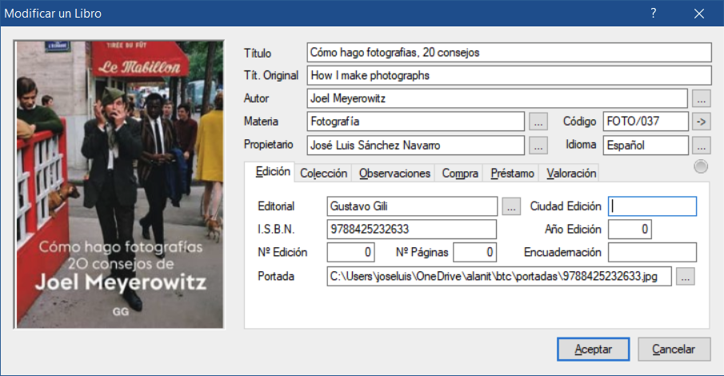Switch to the Colección tab
The width and height of the screenshot is (724, 376).
(323, 173)
